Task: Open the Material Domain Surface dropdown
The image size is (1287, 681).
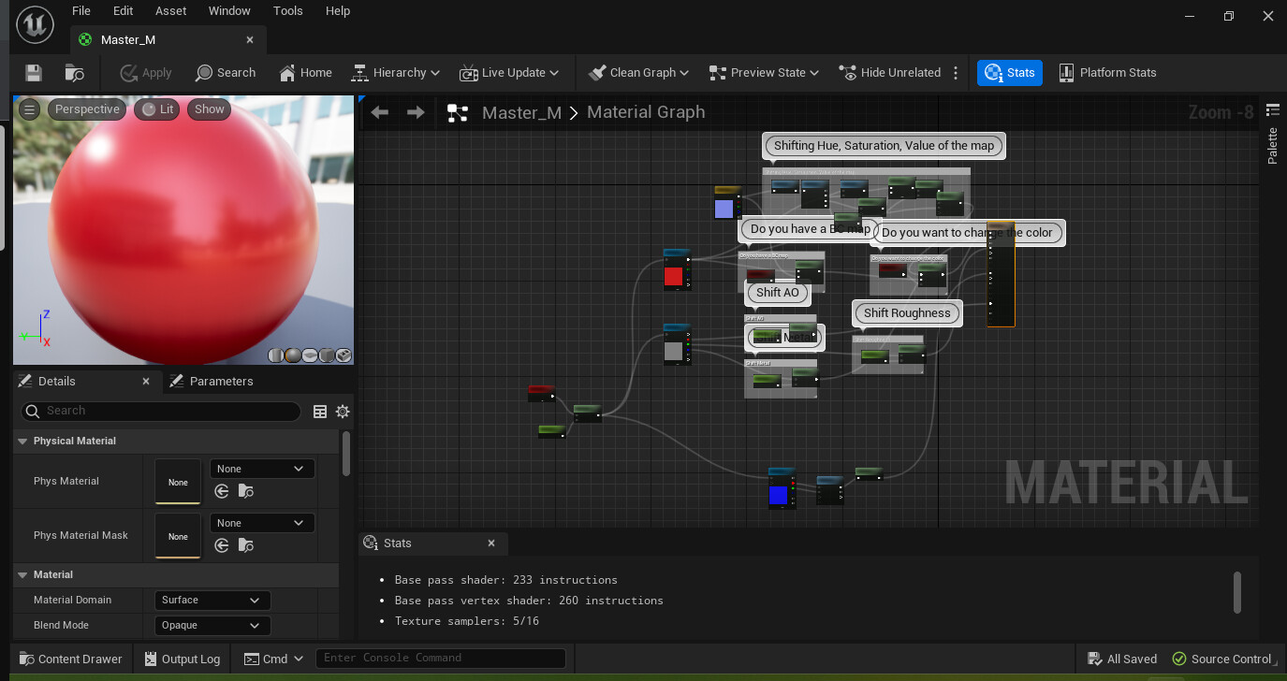Action: [x=212, y=600]
